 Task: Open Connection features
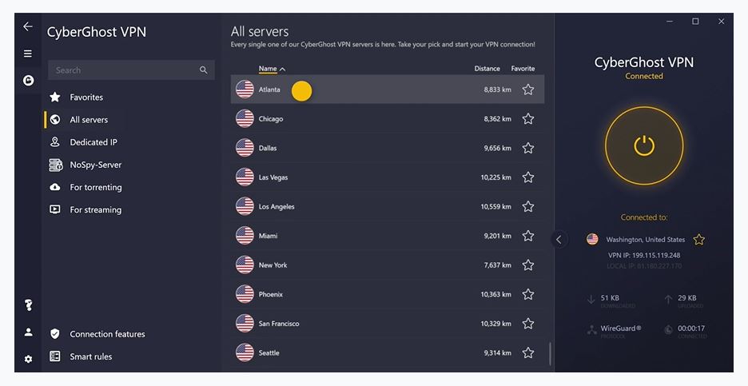[x=107, y=334]
